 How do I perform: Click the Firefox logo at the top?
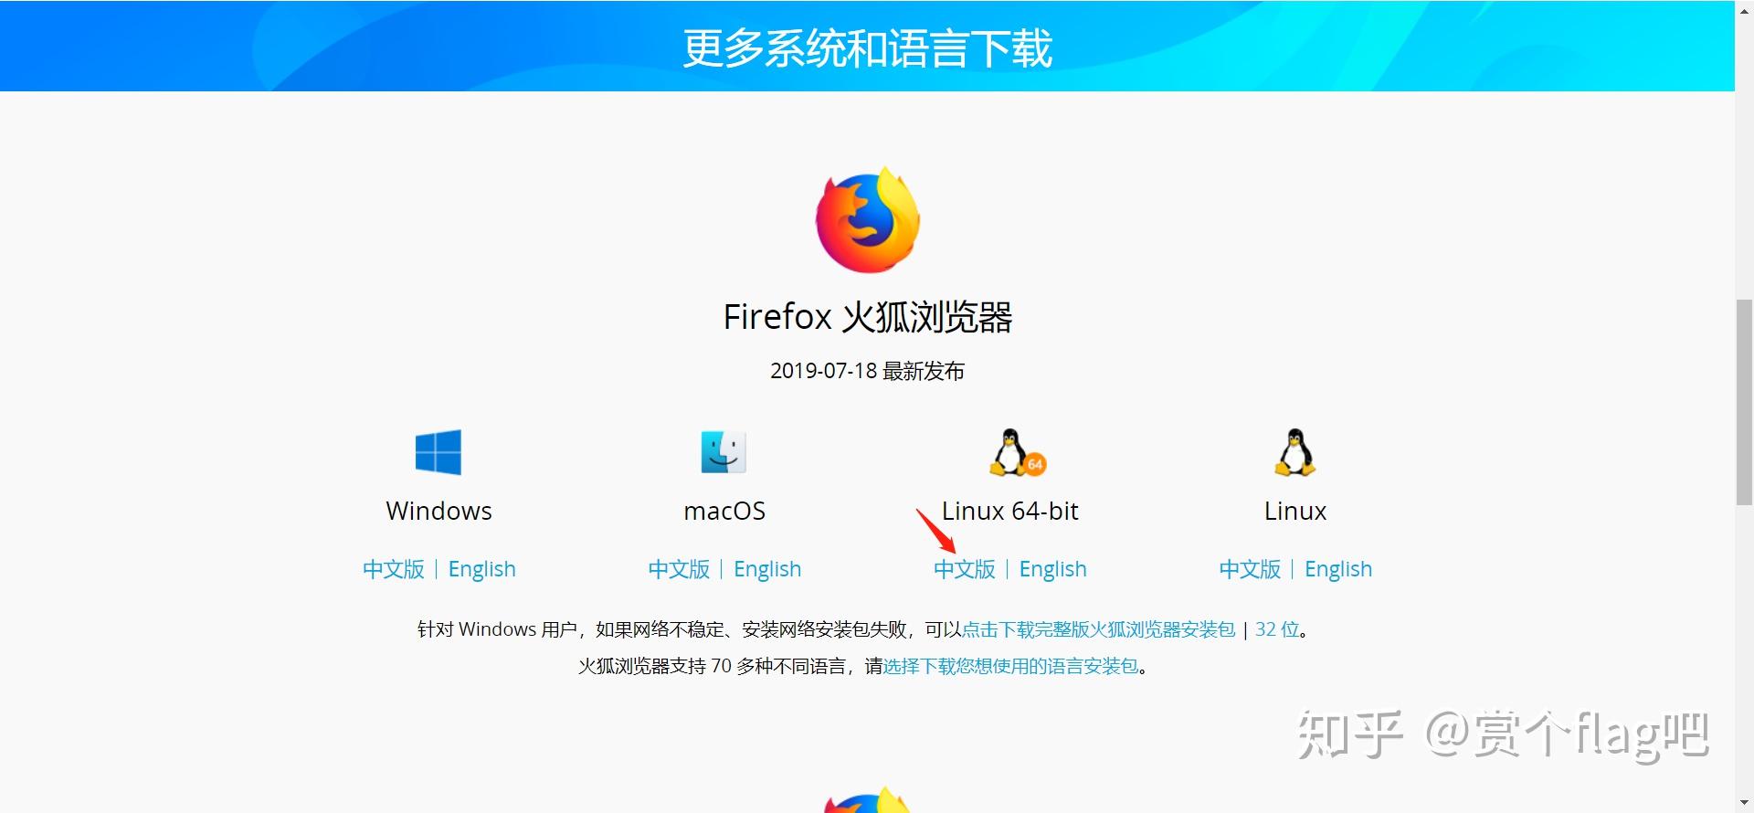pos(868,220)
